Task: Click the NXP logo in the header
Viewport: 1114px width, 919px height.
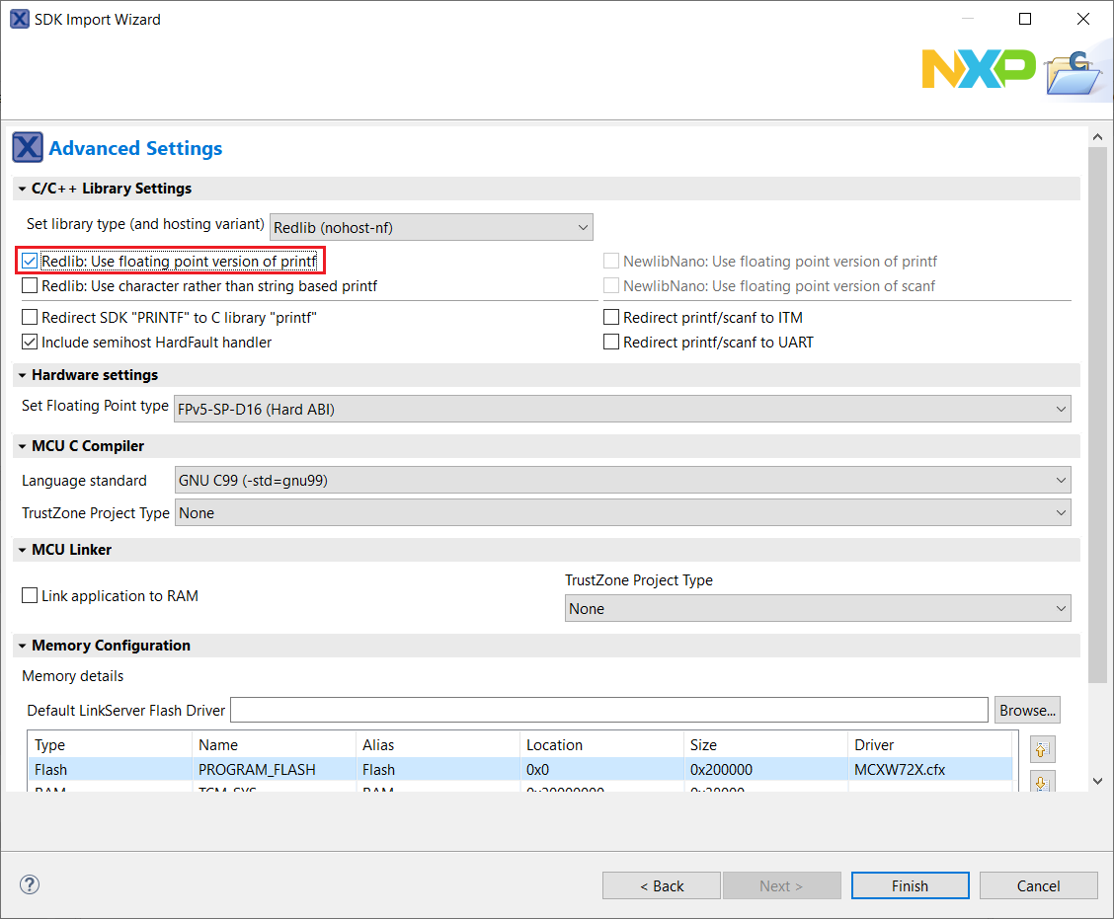Action: (978, 70)
